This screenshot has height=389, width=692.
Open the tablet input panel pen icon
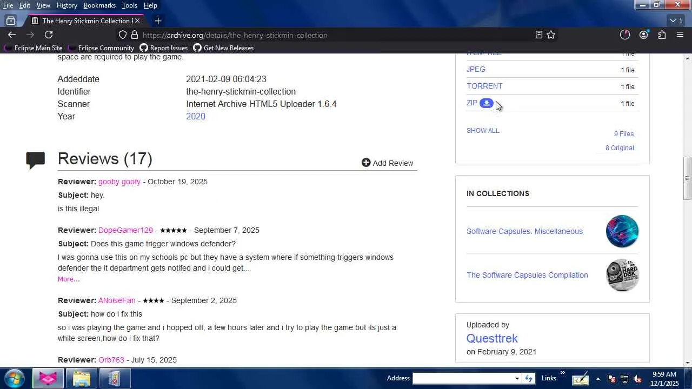point(580,379)
